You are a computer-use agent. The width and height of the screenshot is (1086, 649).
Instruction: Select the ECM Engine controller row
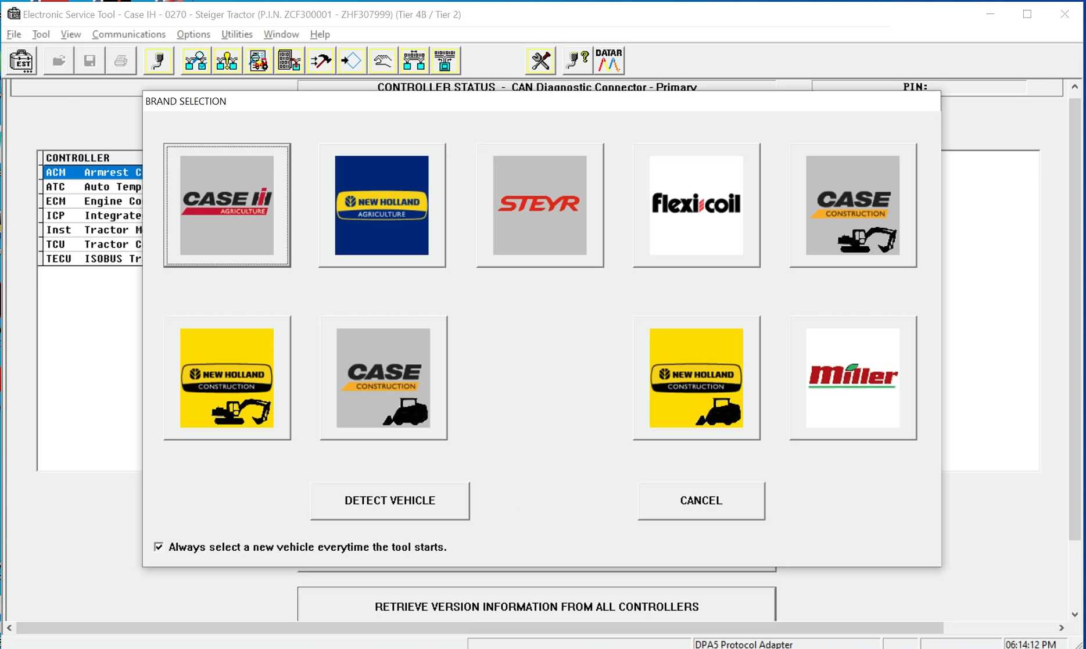pos(93,201)
